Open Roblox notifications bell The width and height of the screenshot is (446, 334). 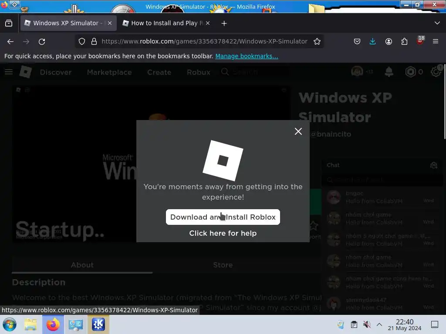tap(389, 72)
